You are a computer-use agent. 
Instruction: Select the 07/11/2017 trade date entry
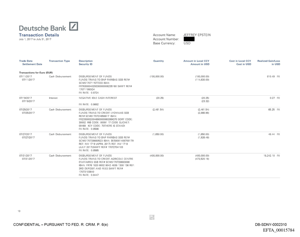26,76
